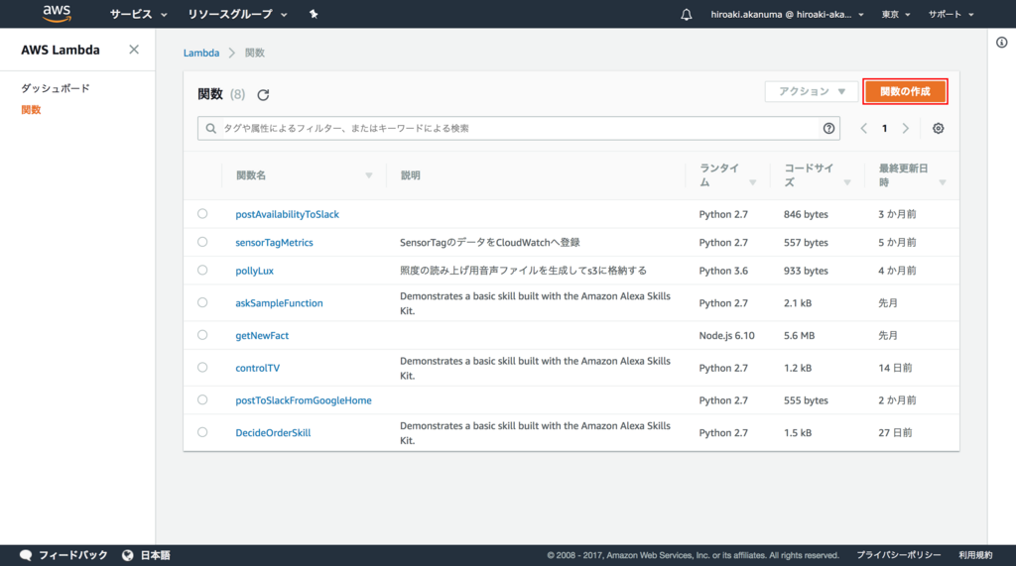Open the 東京 region dropdown
1016x566 pixels.
coord(896,14)
